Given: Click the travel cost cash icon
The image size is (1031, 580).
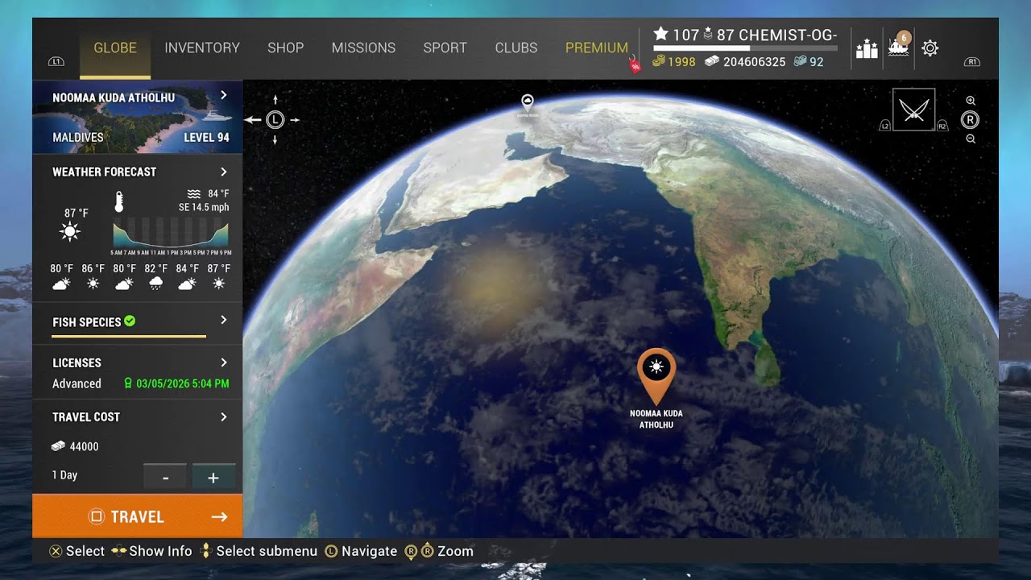Looking at the screenshot, I should point(58,446).
